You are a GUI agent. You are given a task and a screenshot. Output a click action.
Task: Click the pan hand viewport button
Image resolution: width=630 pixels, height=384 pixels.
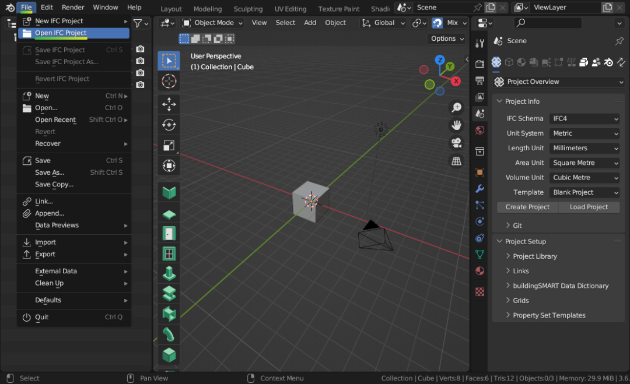pyautogui.click(x=456, y=125)
